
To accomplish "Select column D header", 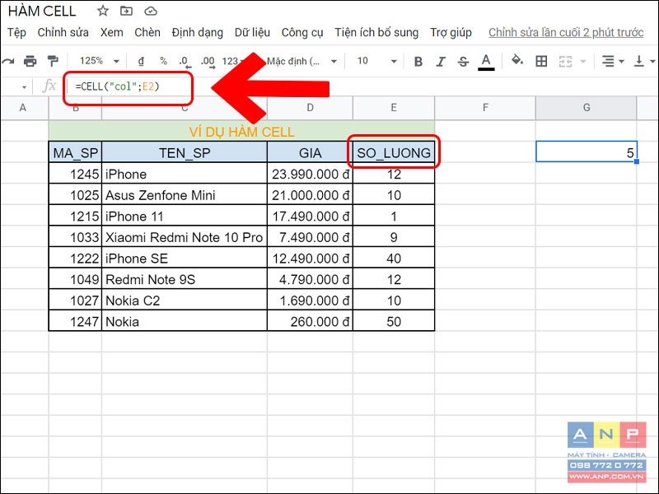I will 311,108.
